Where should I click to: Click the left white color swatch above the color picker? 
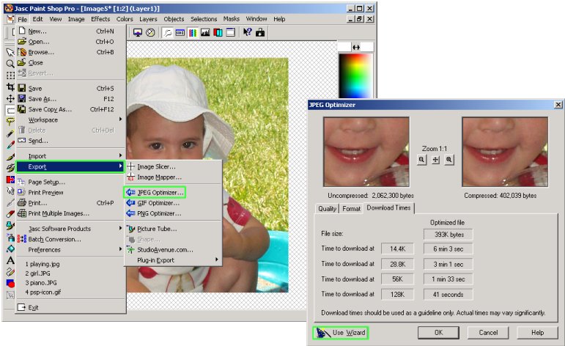pyautogui.click(x=344, y=47)
